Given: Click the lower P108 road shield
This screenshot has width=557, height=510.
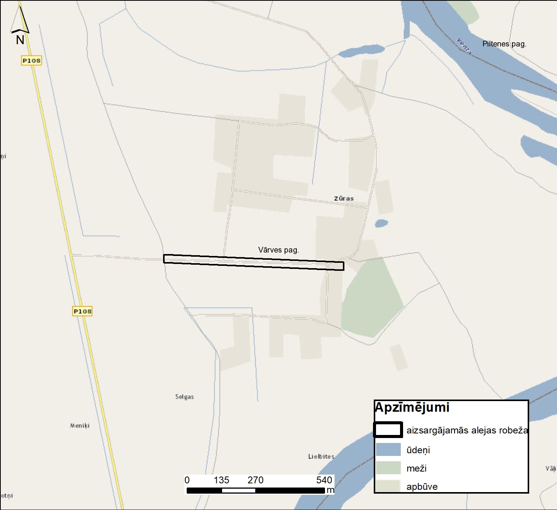Looking at the screenshot, I should tap(82, 311).
